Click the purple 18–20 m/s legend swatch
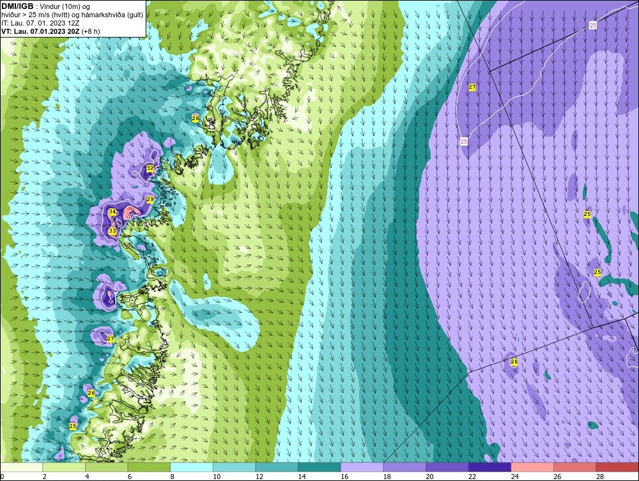 404,467
